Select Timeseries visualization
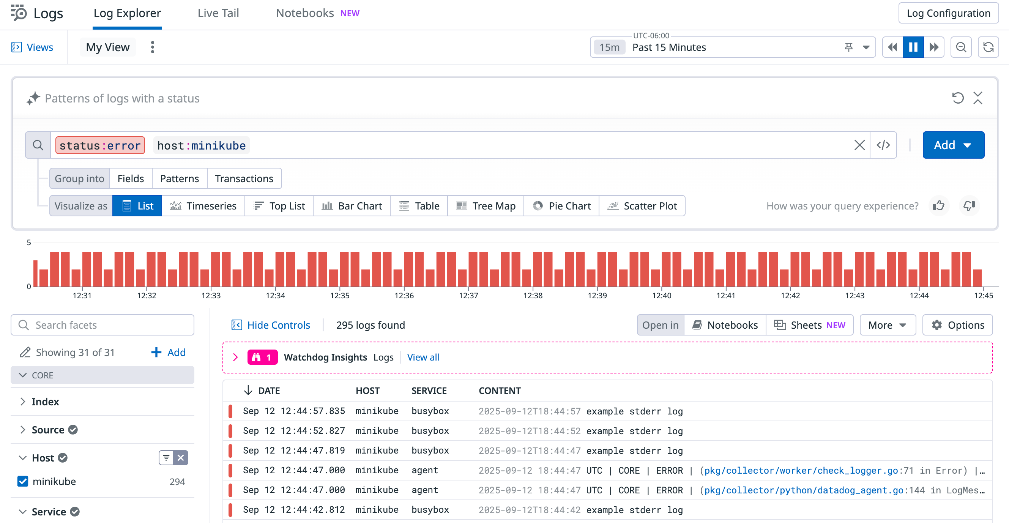Screen dimensions: 1009x523 [203, 206]
